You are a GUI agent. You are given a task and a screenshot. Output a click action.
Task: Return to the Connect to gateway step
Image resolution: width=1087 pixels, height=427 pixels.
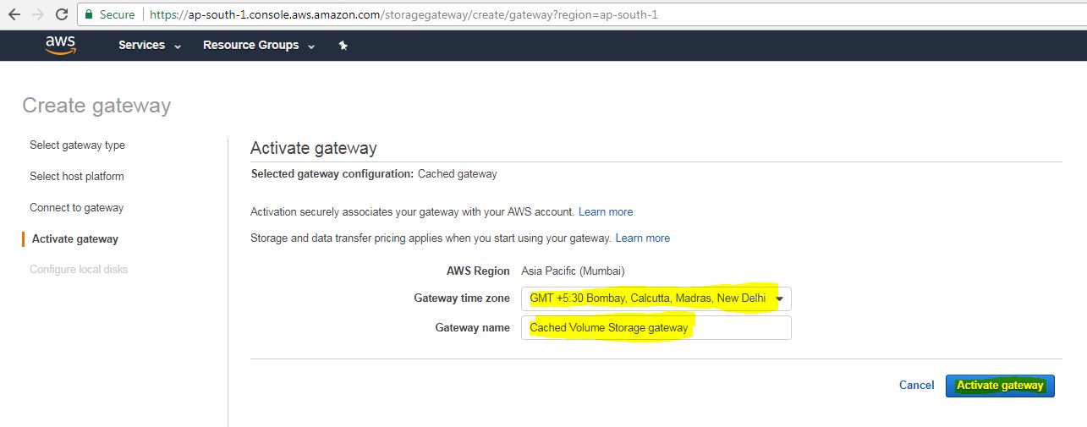76,208
